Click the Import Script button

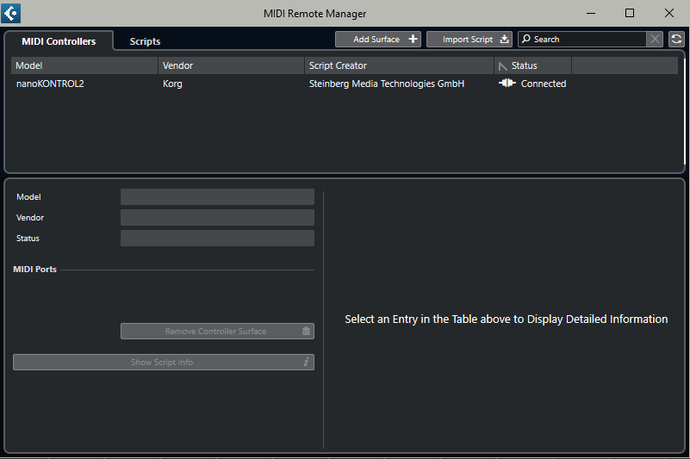click(469, 39)
